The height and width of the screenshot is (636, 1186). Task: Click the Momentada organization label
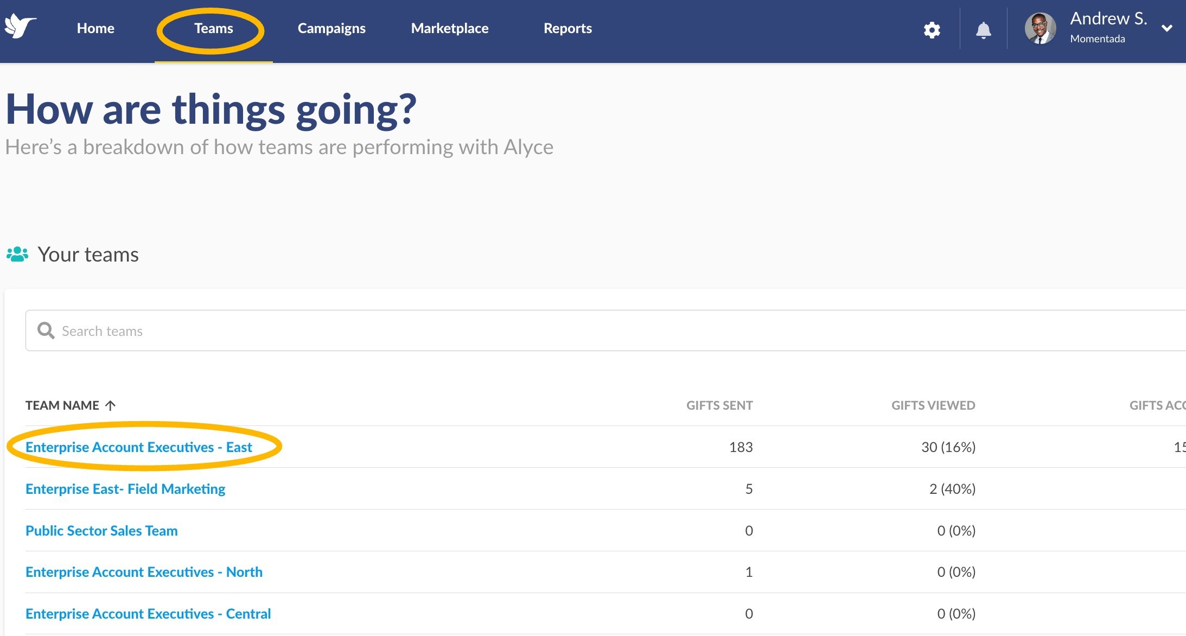tap(1098, 39)
